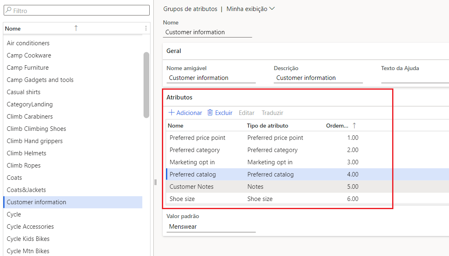Click the panel splitter handle
449x256 pixels.
tap(155, 182)
